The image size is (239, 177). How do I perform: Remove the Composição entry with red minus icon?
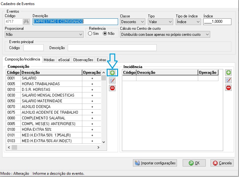(112, 88)
